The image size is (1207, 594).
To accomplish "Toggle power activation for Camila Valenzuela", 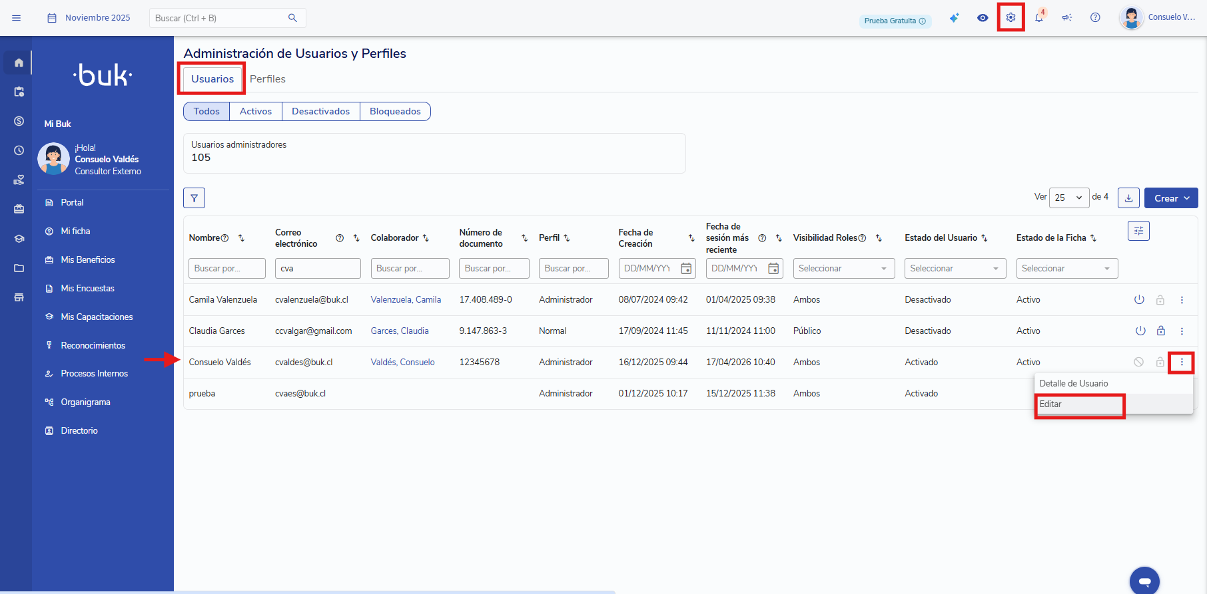I will (x=1139, y=300).
